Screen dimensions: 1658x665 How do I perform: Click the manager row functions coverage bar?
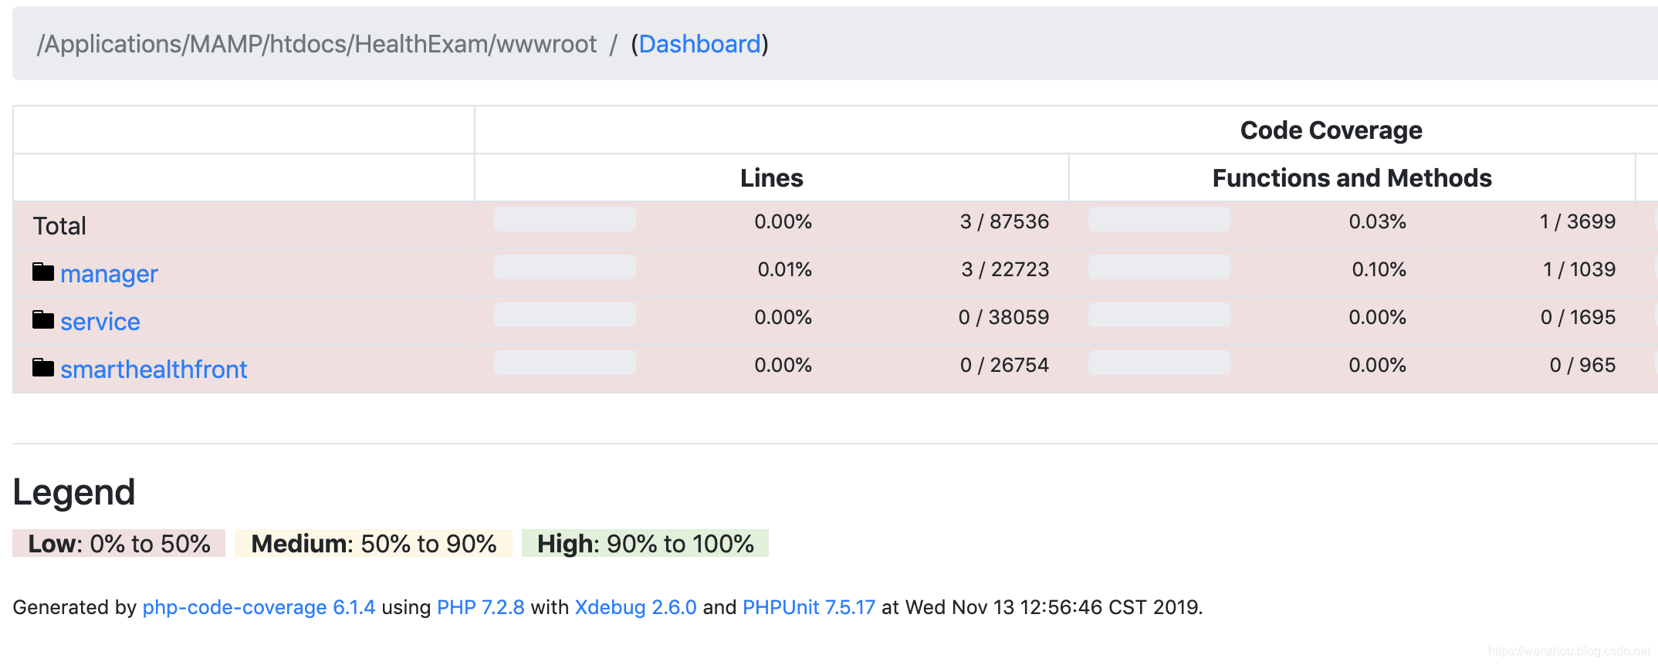coord(1159,268)
